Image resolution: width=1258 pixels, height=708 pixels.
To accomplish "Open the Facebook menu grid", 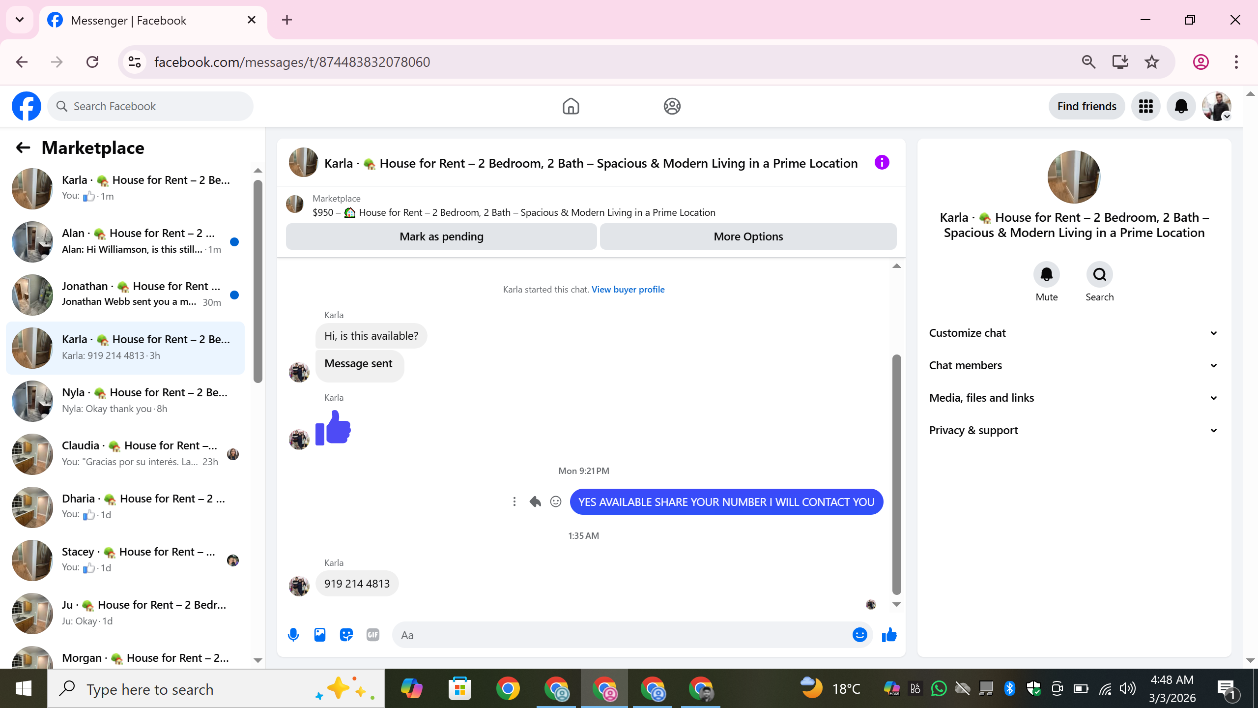I will point(1146,106).
